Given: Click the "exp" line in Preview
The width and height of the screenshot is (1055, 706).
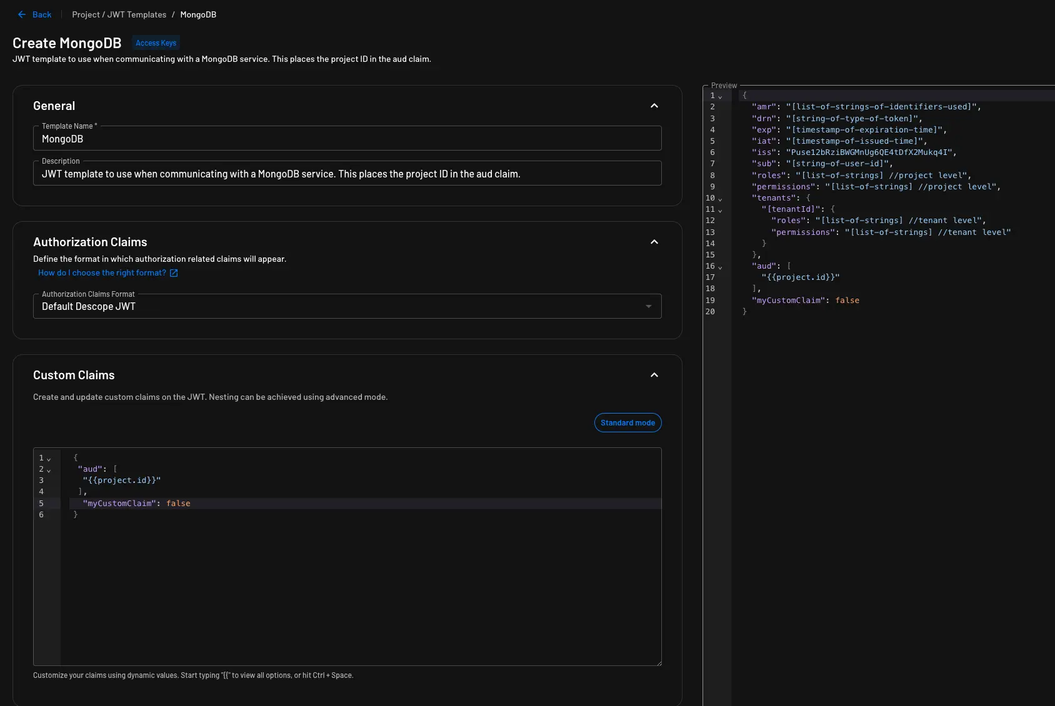Looking at the screenshot, I should point(849,130).
